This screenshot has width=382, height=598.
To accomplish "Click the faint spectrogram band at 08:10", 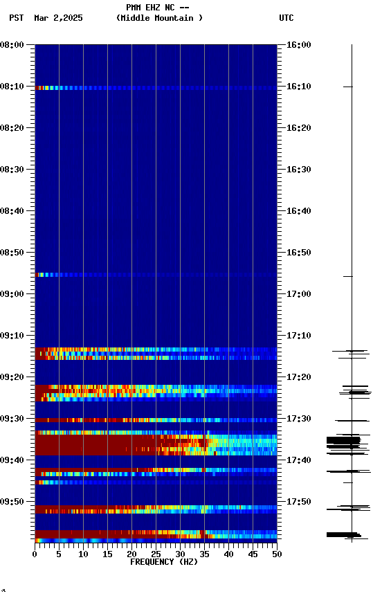I will pos(156,88).
